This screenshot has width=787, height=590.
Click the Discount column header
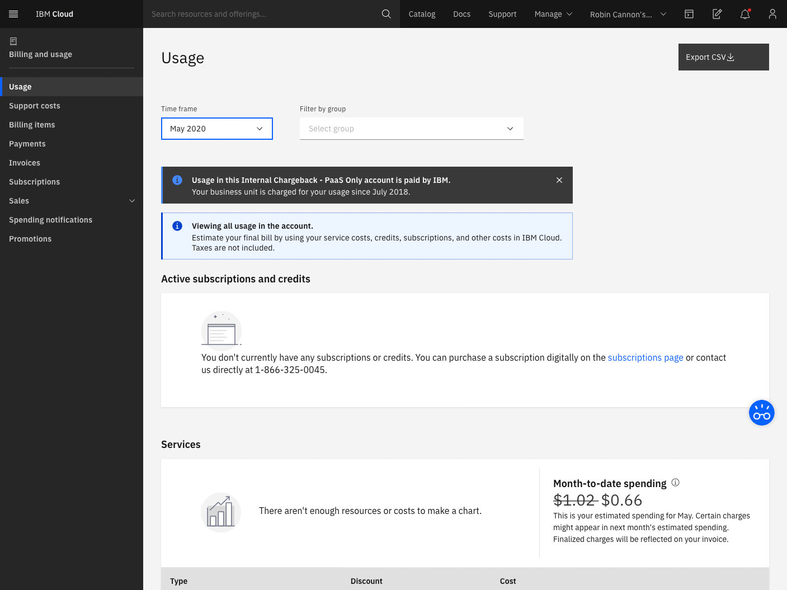click(x=366, y=581)
